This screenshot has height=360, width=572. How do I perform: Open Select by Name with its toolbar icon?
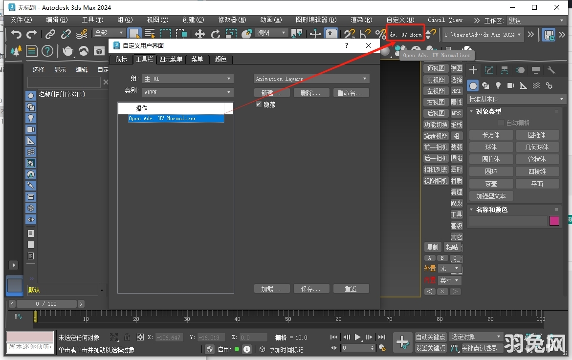point(149,34)
